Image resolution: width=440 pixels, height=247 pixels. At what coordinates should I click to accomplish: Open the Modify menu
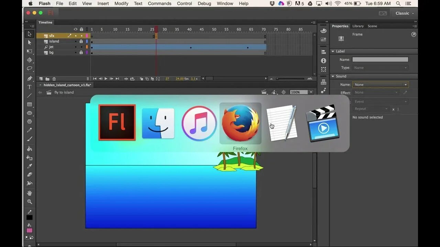[x=121, y=3]
